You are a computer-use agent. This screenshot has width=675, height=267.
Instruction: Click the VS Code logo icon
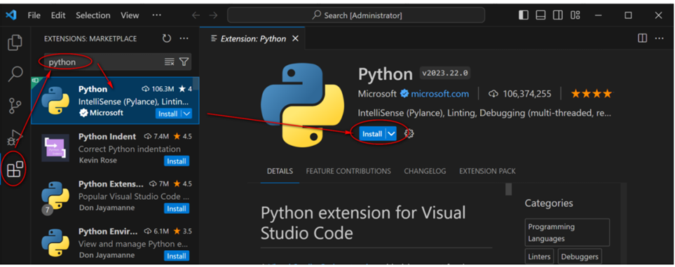tap(11, 15)
